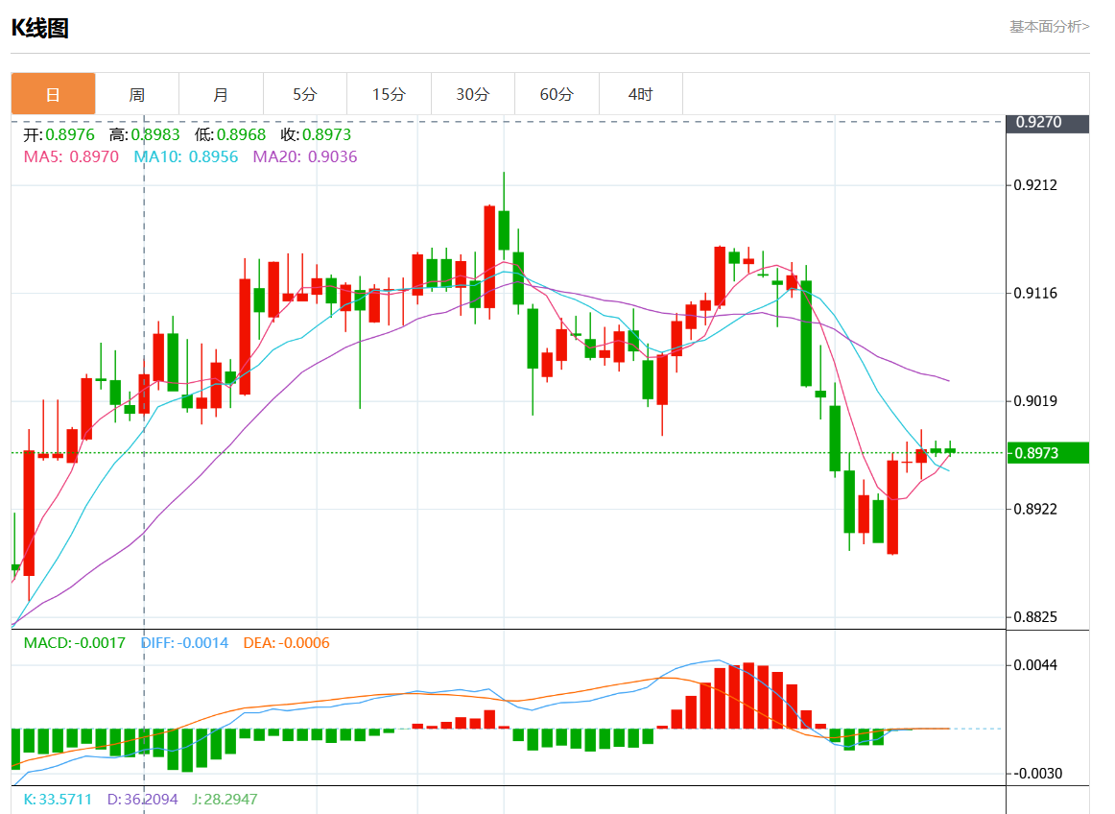Click the K:33.5711 KDJ value
The height and width of the screenshot is (814, 1115).
pos(59,799)
